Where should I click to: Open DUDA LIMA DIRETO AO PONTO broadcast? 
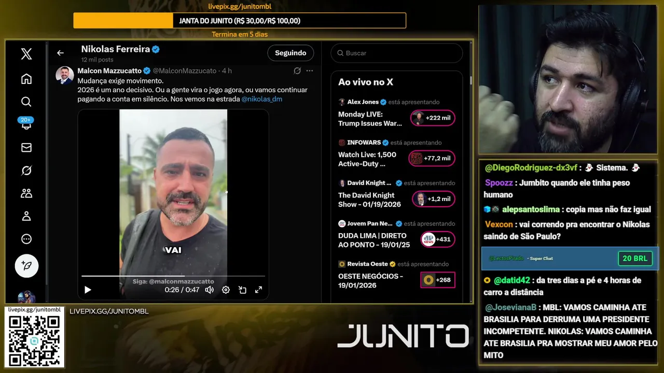pyautogui.click(x=374, y=240)
